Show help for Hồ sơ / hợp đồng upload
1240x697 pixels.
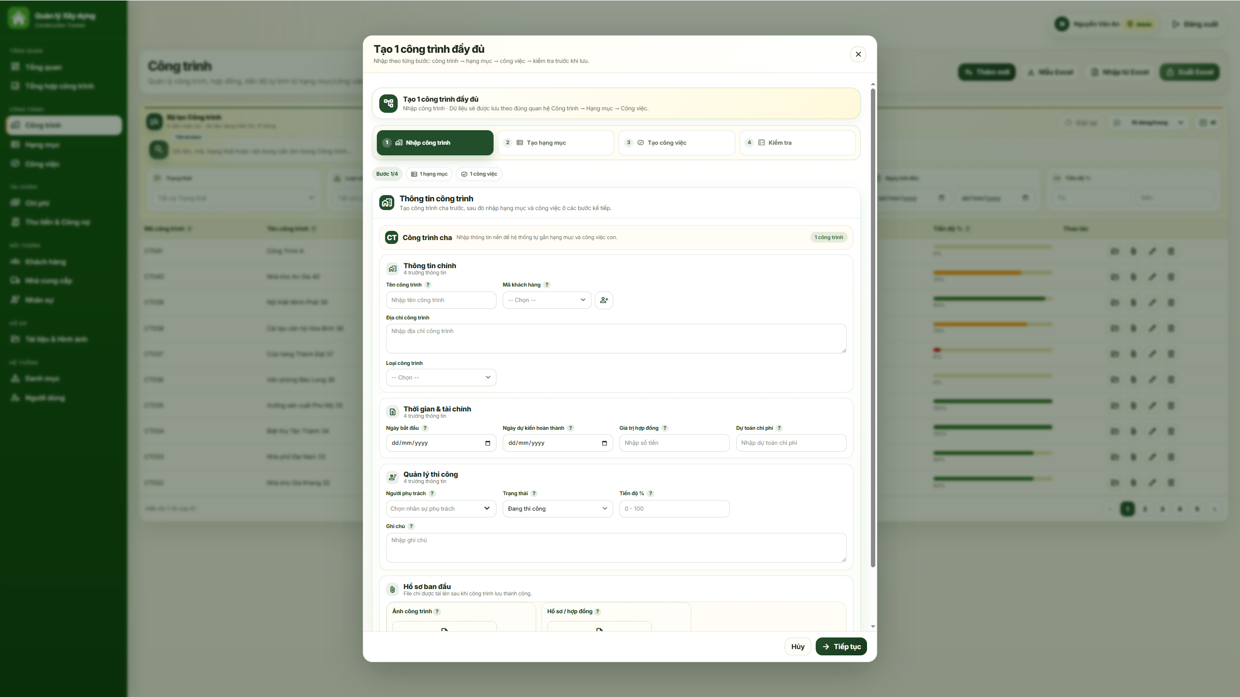pos(598,611)
